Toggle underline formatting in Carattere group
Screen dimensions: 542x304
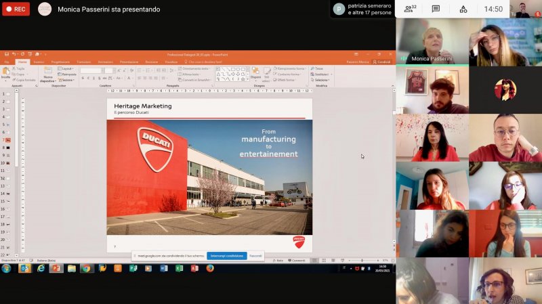93,79
